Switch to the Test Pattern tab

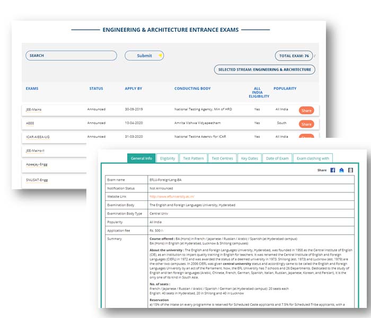coord(193,158)
